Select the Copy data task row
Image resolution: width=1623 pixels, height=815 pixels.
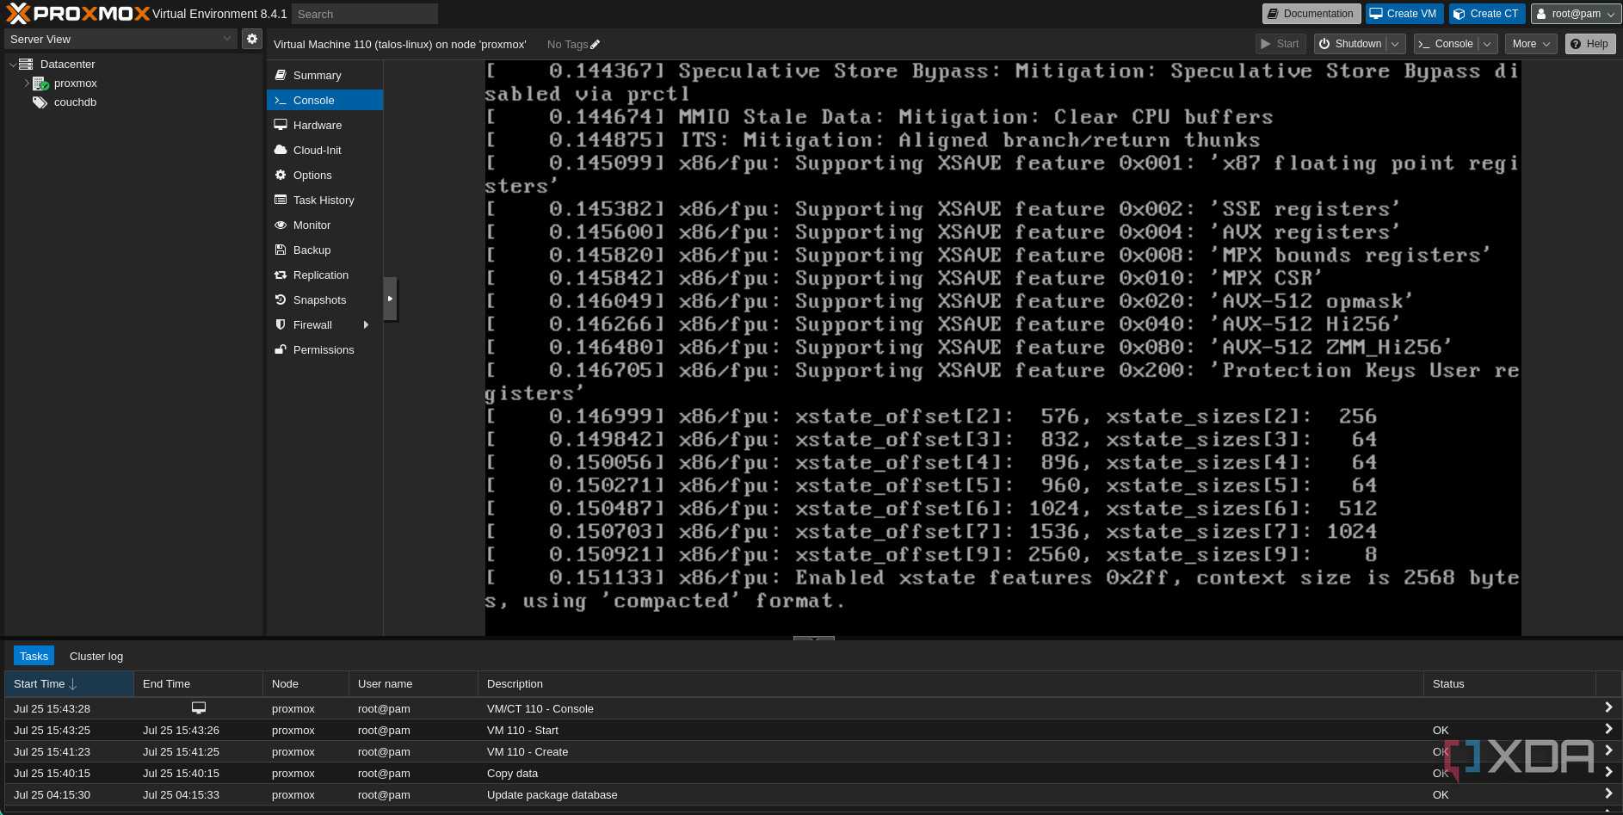(x=811, y=773)
